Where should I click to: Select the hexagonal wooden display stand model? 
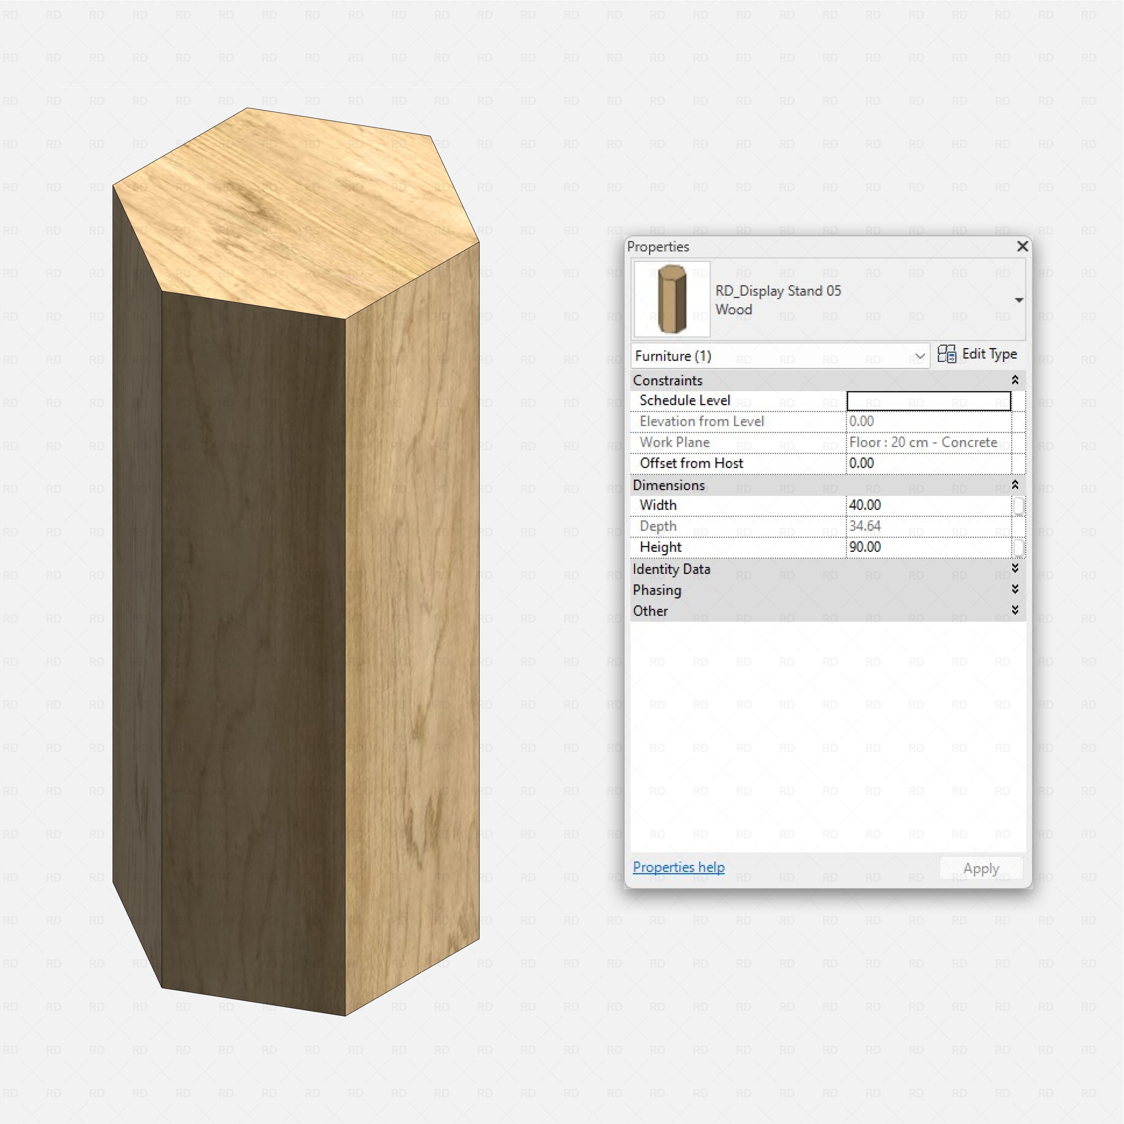coord(295,561)
